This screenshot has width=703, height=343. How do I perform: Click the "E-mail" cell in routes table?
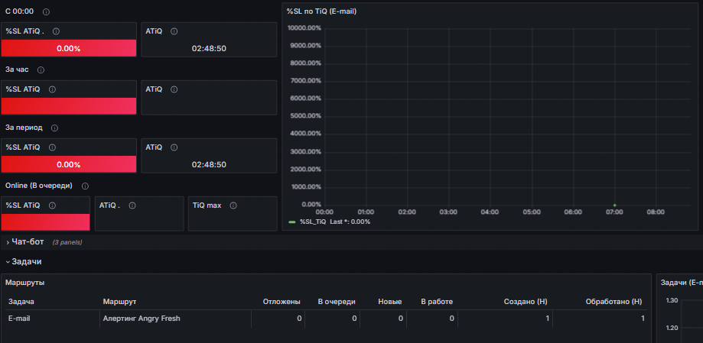pyautogui.click(x=20, y=319)
